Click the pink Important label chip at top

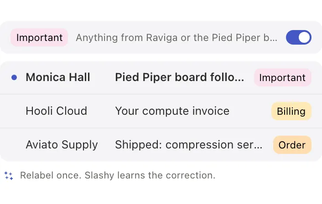[x=39, y=37]
